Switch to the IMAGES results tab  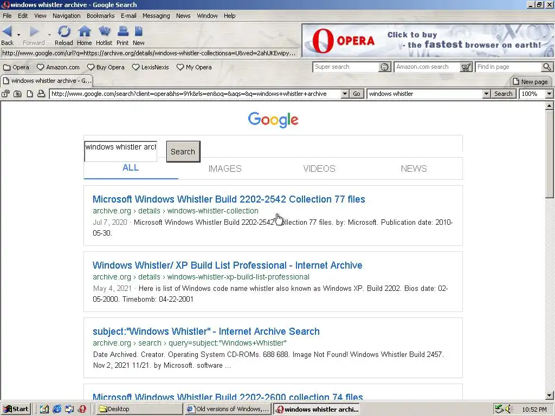[225, 169]
